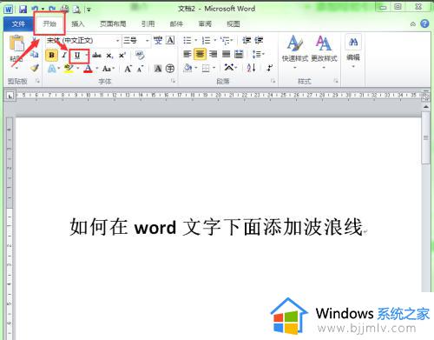Toggle character shading icon
Viewport: 434px width, 340px height.
coord(158,69)
